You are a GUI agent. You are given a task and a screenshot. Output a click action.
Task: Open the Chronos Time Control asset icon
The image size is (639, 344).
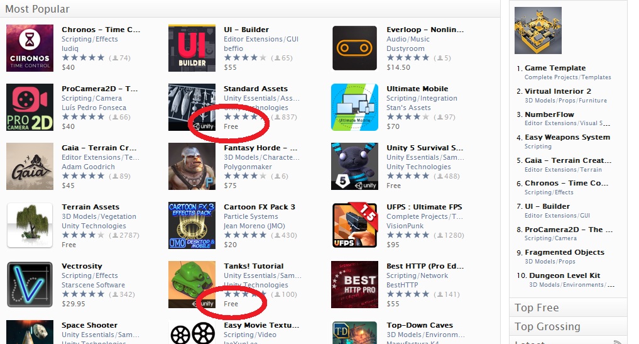click(x=30, y=48)
